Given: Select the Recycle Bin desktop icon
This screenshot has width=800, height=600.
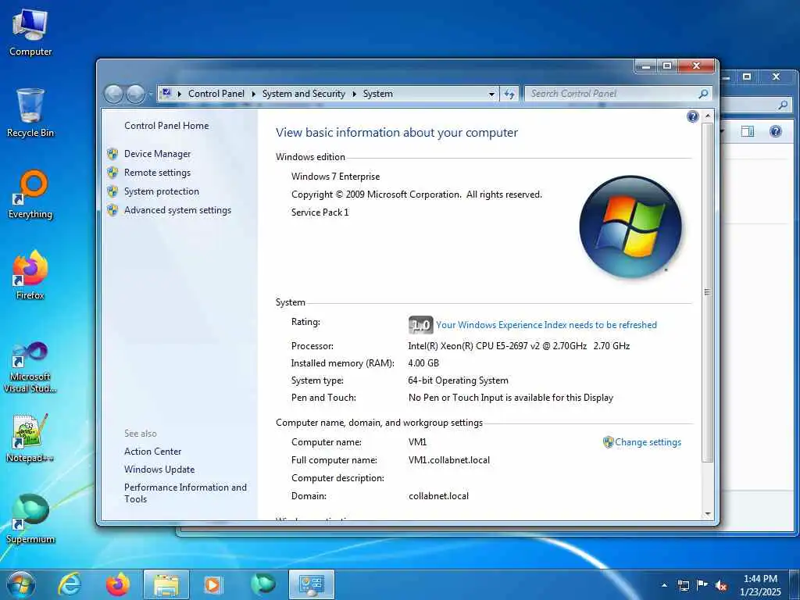Looking at the screenshot, I should (30, 113).
